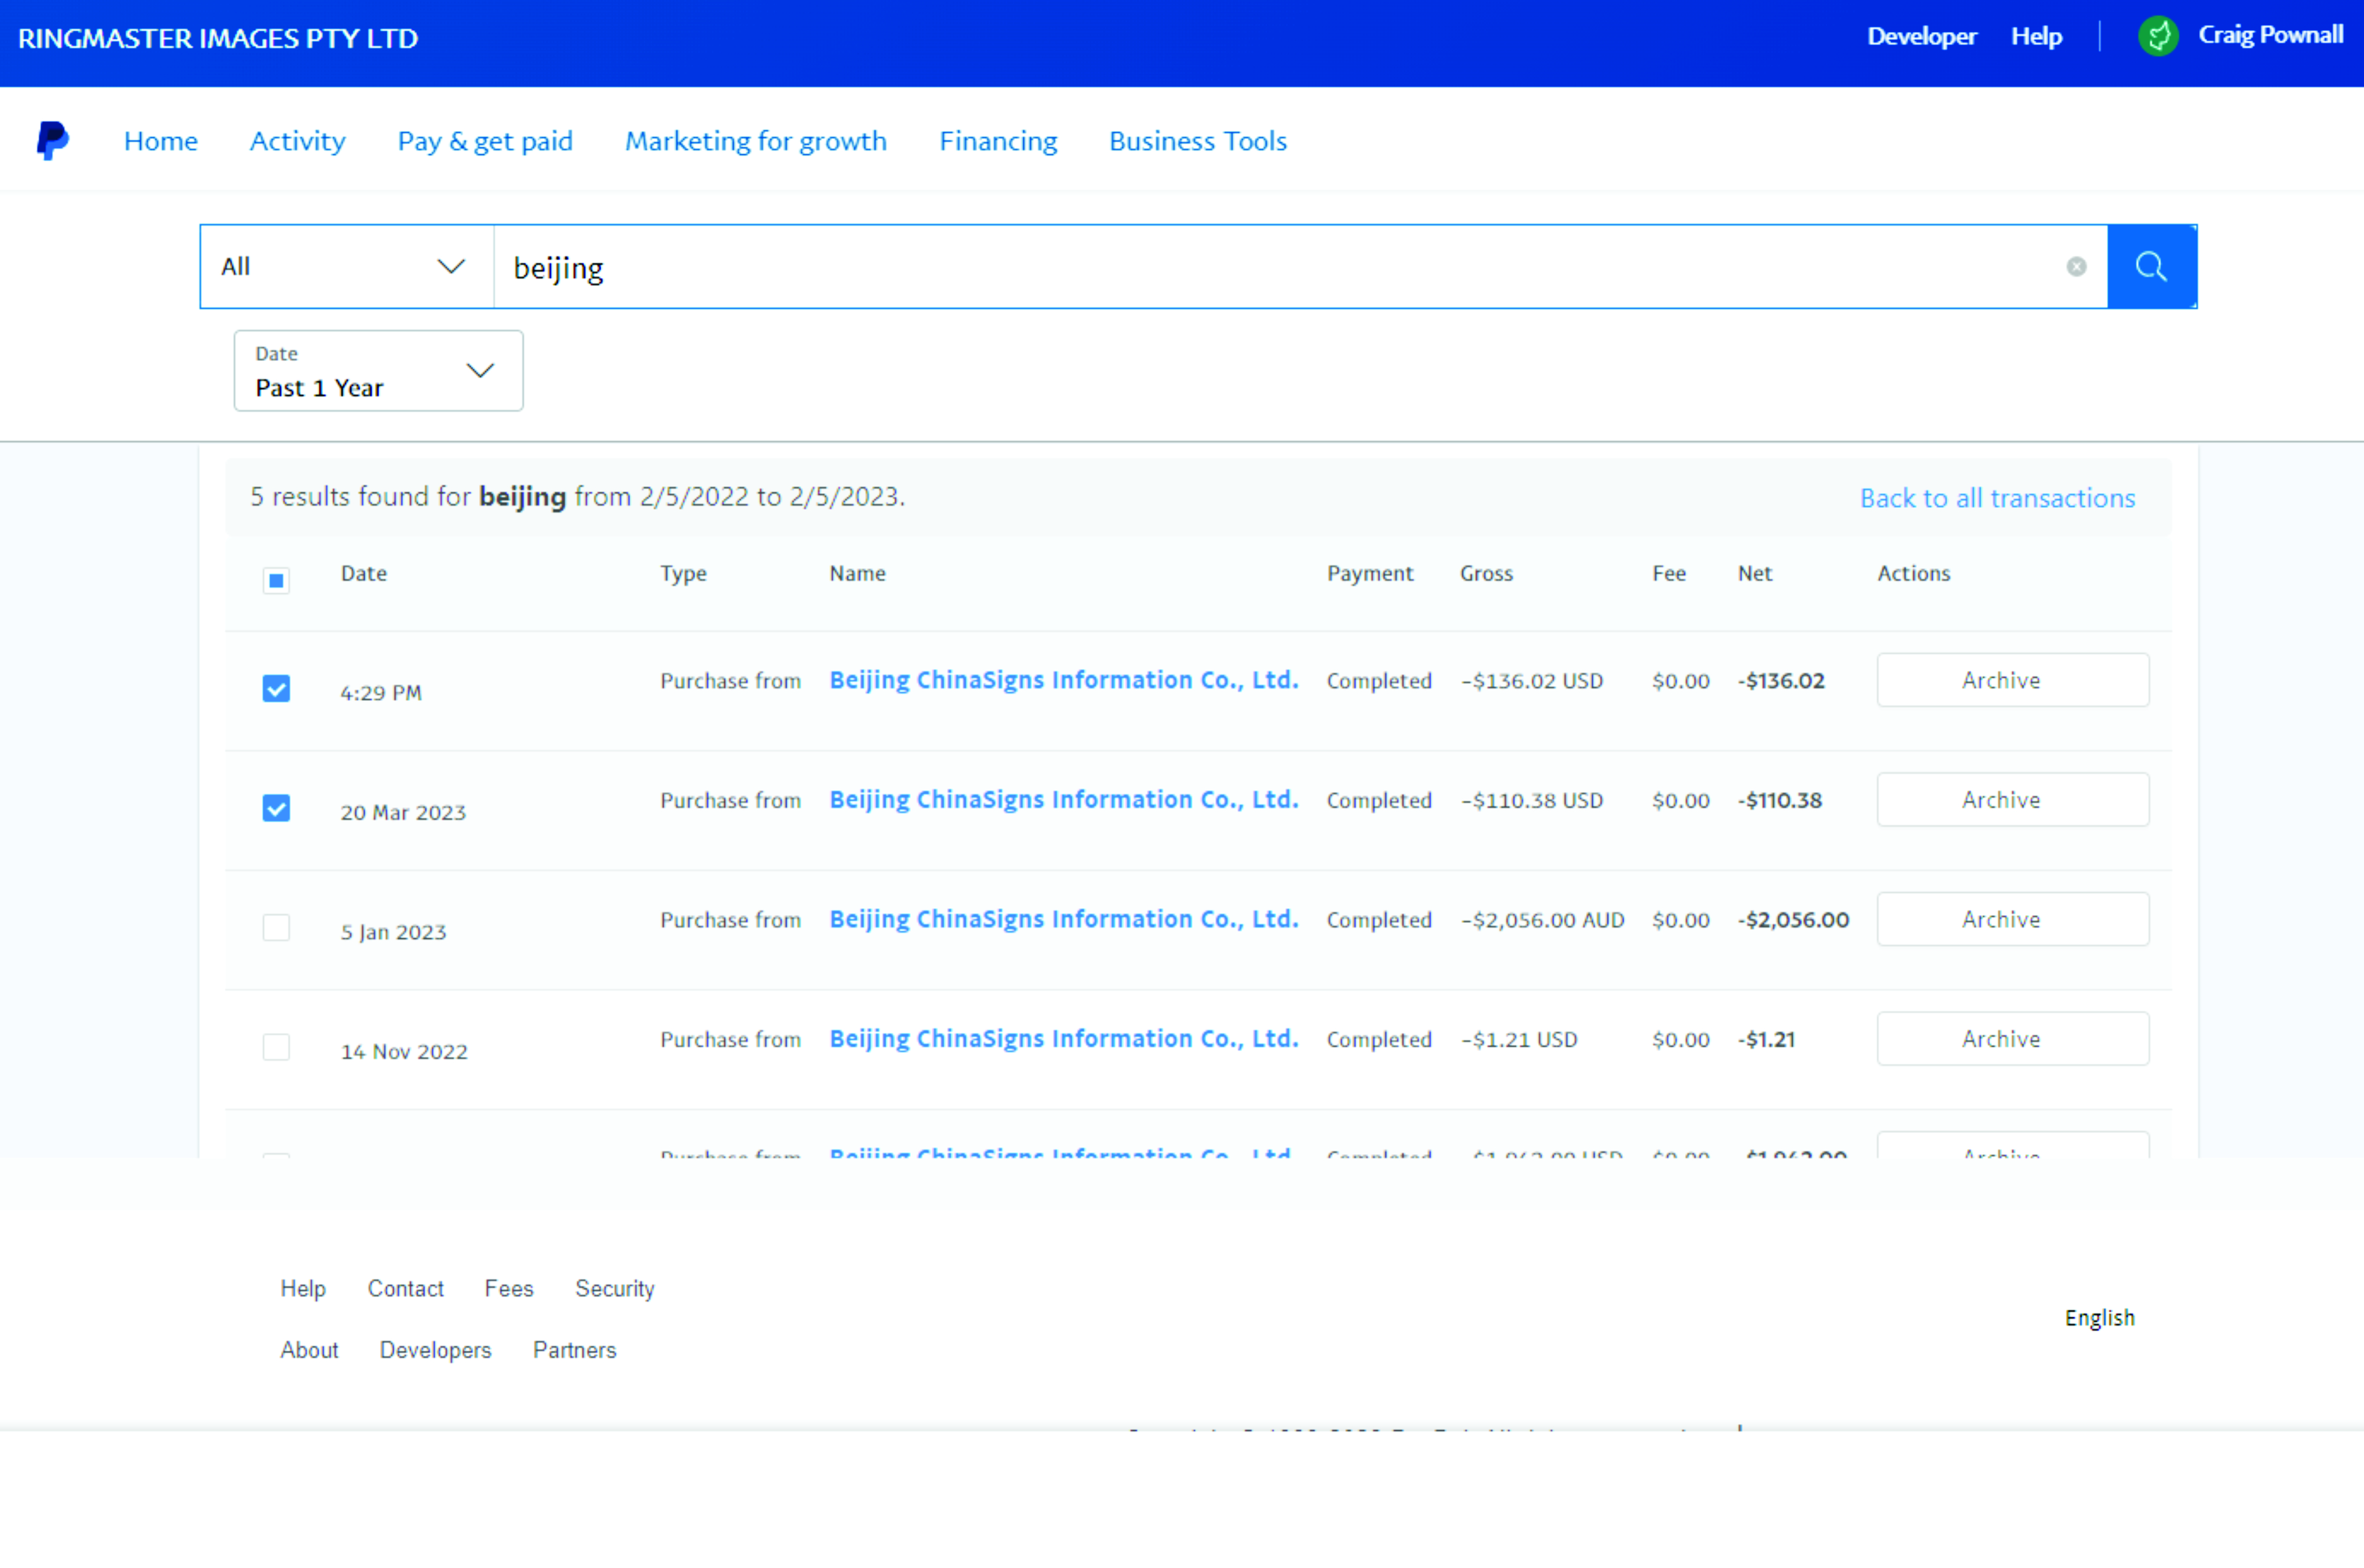Check the 5 Jan 2023 transaction checkbox
This screenshot has width=2364, height=1568.
276,928
